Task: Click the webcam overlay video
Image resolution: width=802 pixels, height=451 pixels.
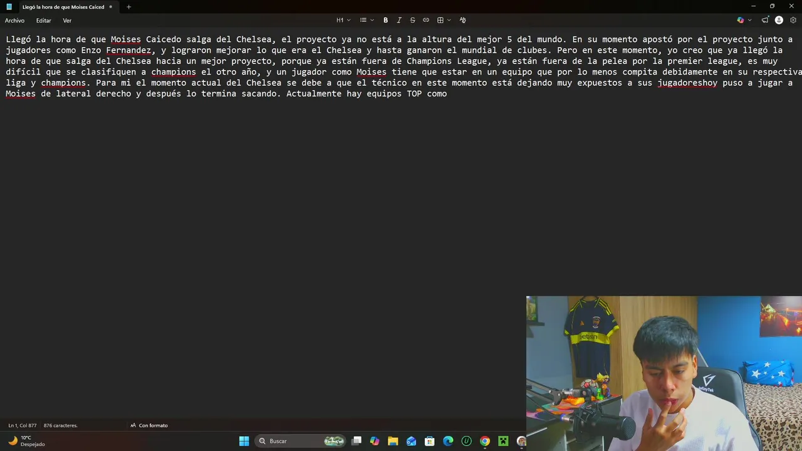Action: [x=664, y=373]
